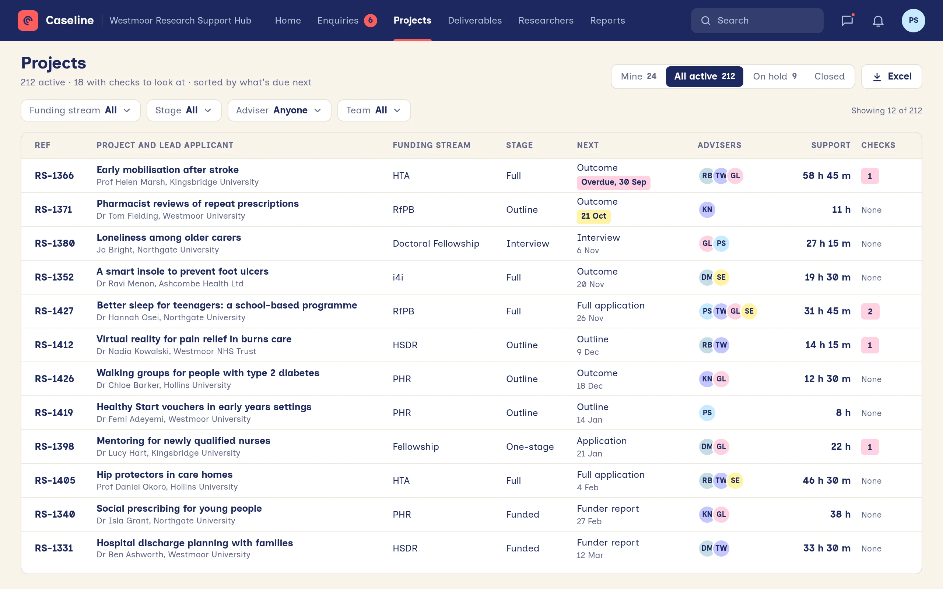Click PS adviser avatar on RS-1380 row
943x589 pixels.
pos(721,243)
